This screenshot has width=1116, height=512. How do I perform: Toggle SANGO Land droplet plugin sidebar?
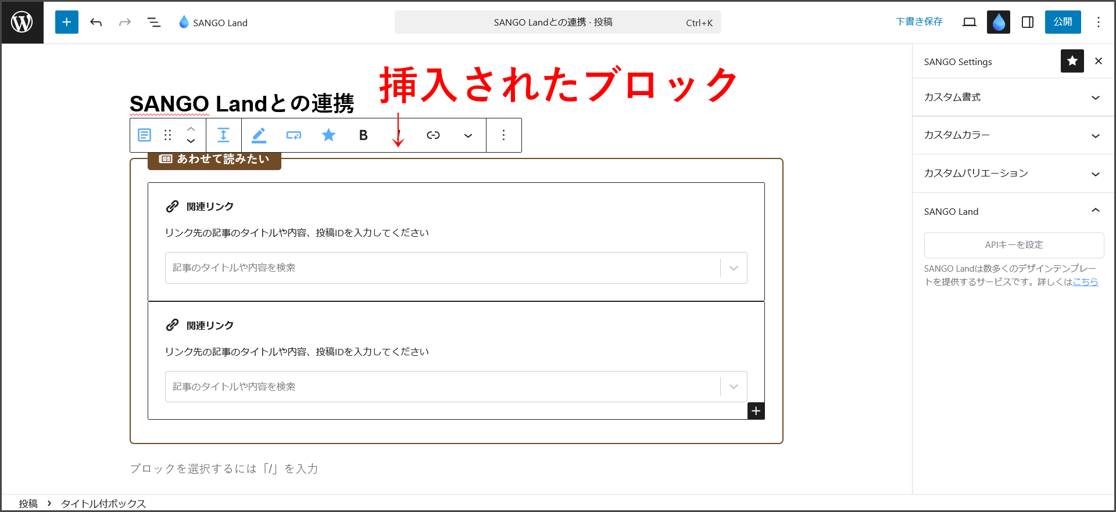[x=999, y=22]
